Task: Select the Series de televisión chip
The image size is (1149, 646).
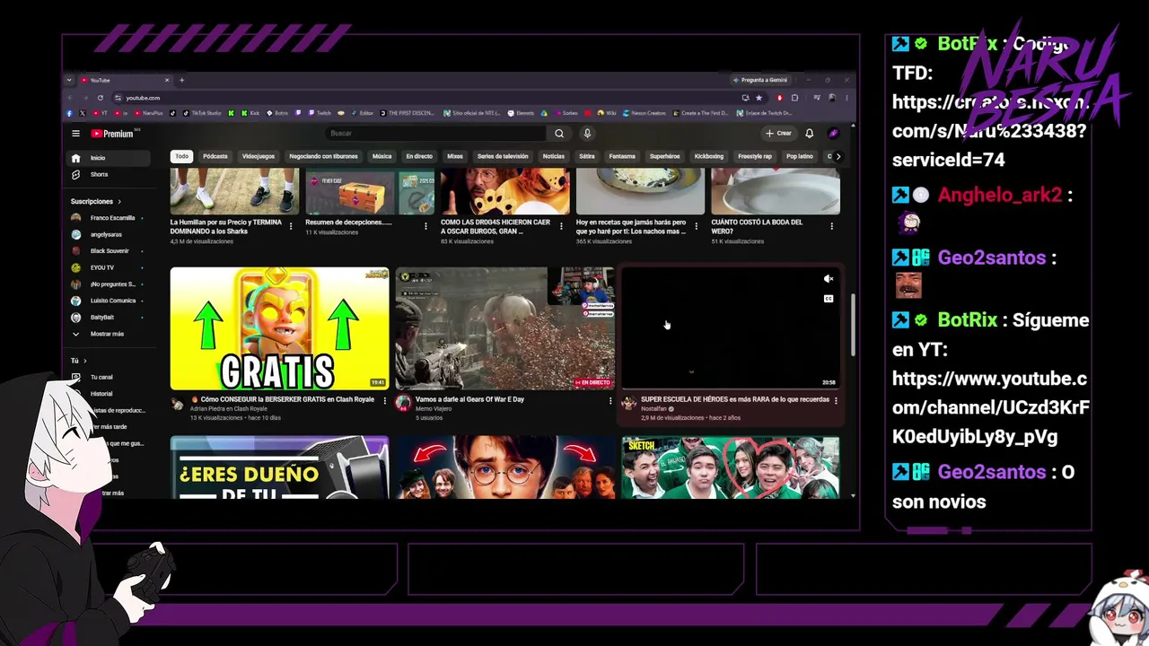Action: (503, 156)
